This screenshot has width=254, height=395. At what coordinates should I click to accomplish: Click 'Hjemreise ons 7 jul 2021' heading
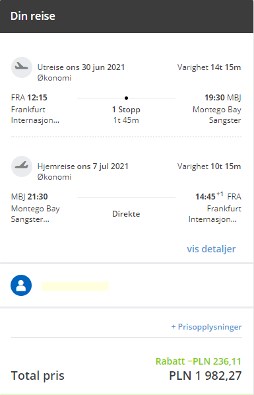coord(83,166)
